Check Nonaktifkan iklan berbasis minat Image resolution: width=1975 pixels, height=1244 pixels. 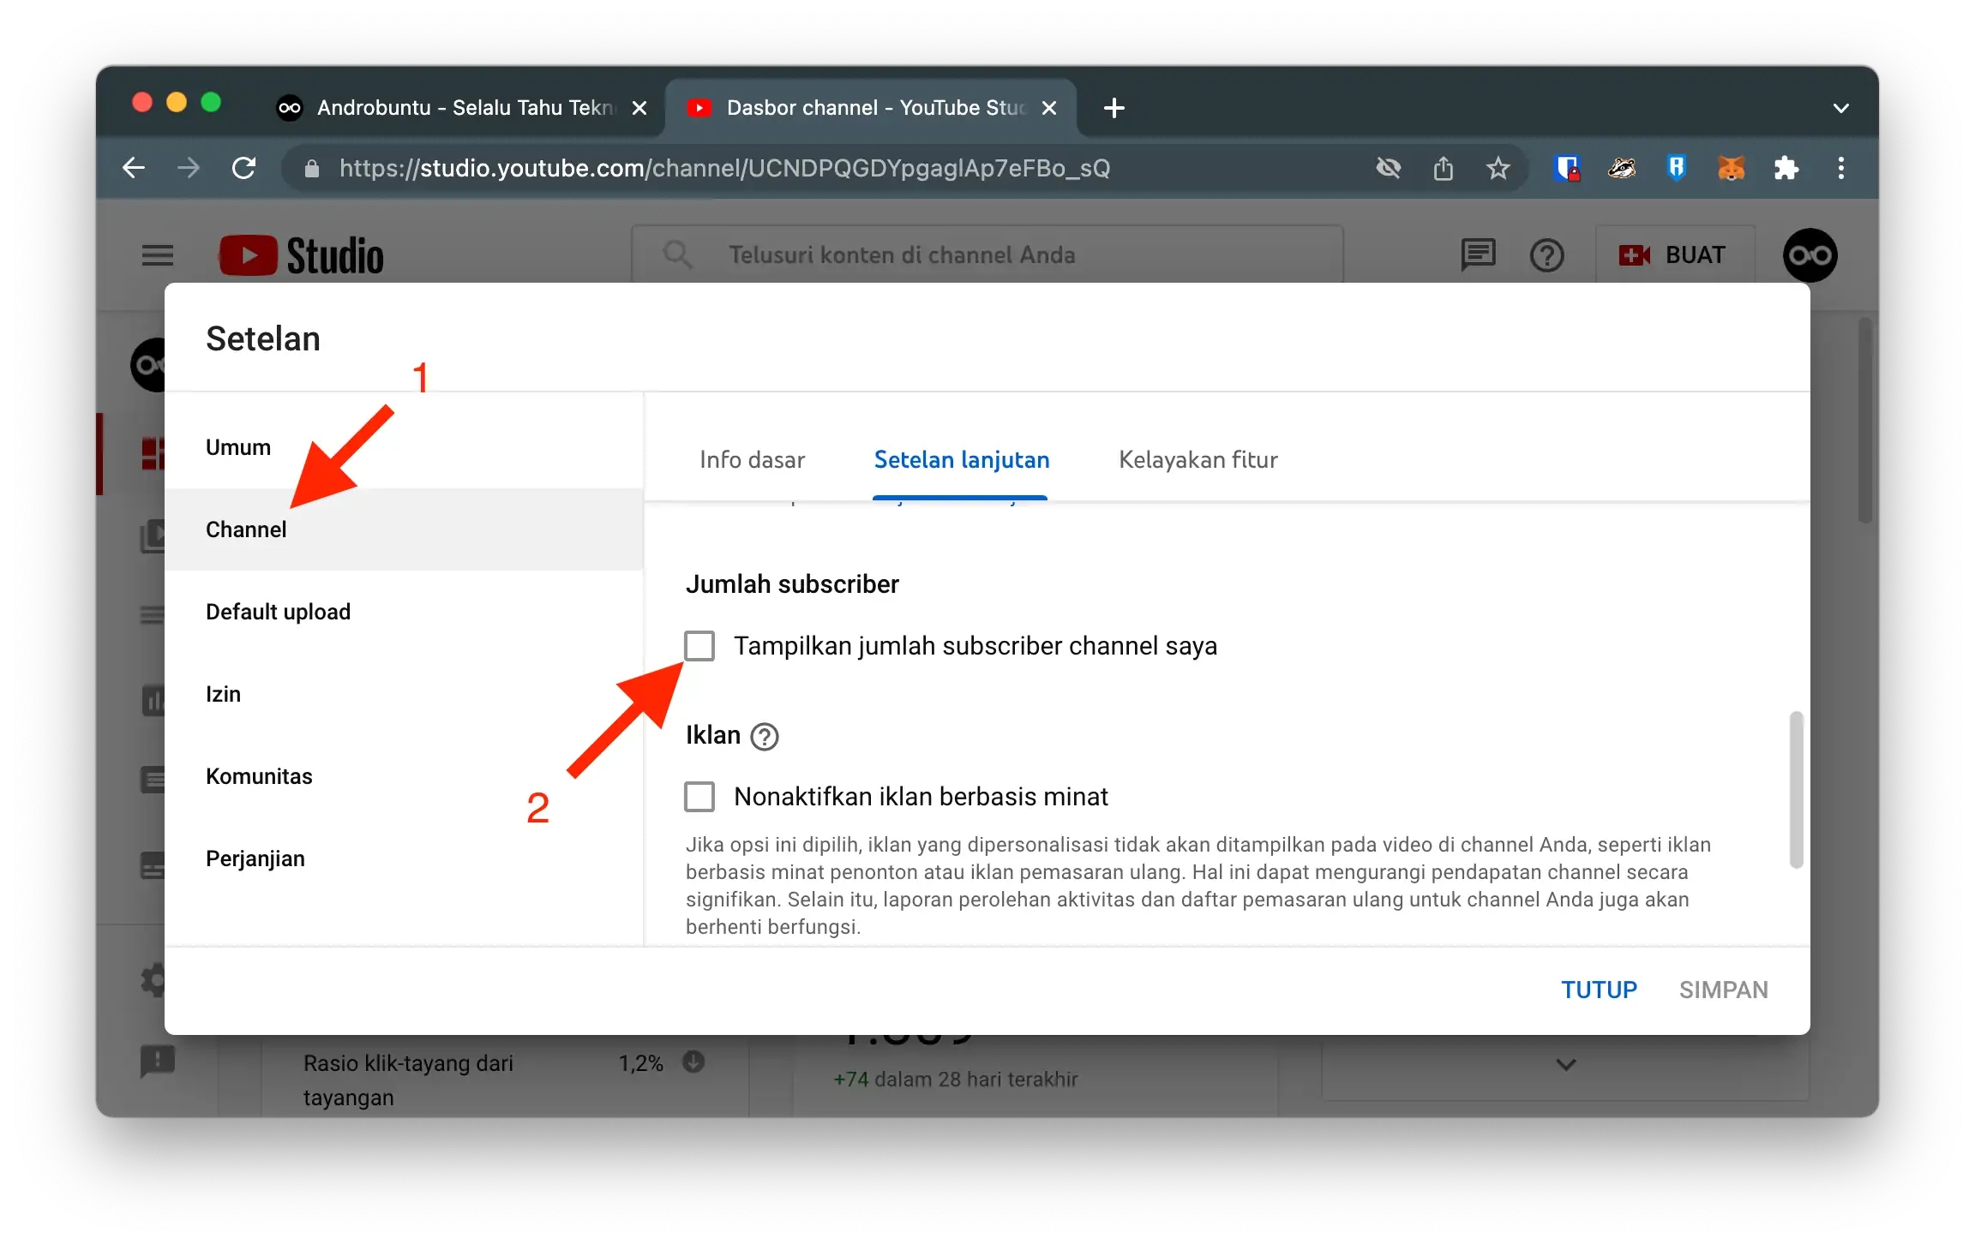[699, 796]
